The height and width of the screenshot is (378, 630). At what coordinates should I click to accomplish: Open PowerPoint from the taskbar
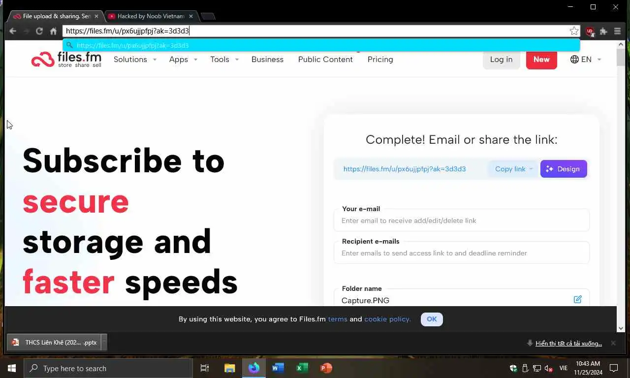[x=326, y=368]
